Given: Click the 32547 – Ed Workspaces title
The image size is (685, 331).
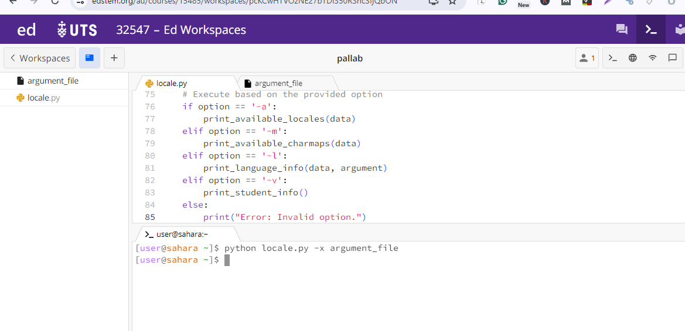Looking at the screenshot, I should 181,30.
